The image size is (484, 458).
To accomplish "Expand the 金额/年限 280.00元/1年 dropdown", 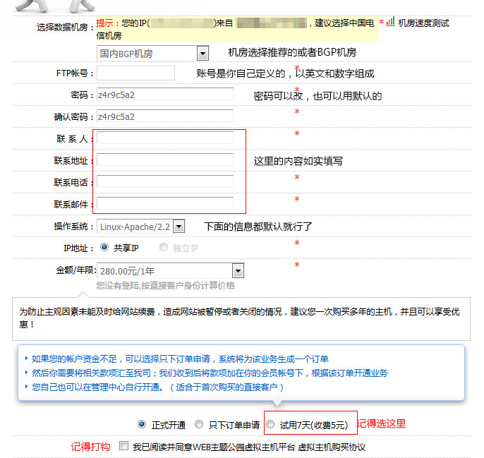I will pyautogui.click(x=238, y=270).
